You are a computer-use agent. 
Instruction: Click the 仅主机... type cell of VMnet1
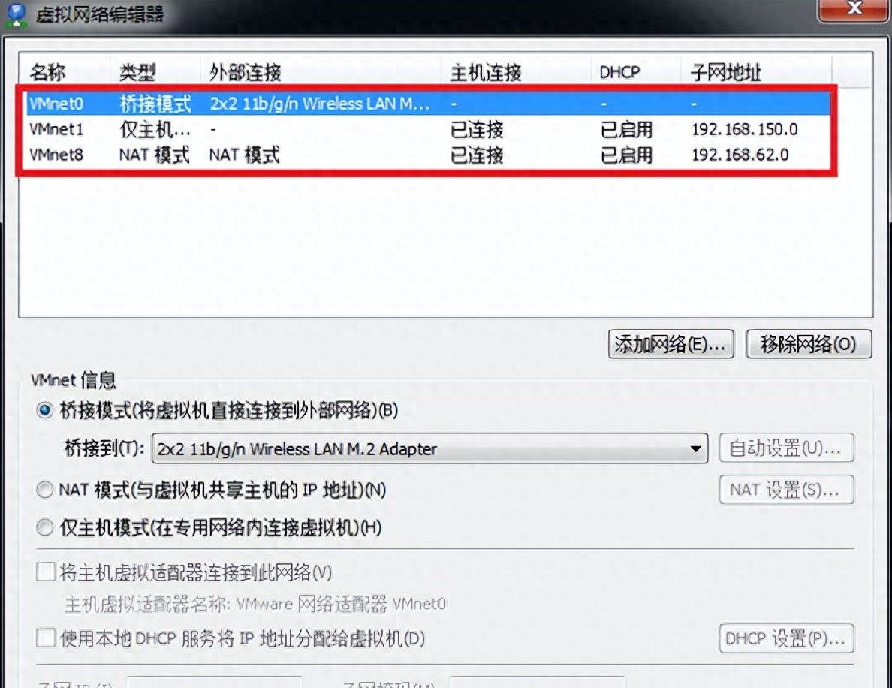[155, 130]
